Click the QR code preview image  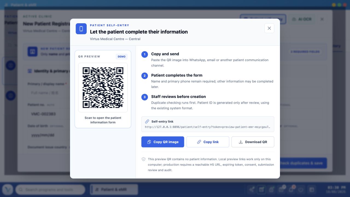(x=103, y=88)
